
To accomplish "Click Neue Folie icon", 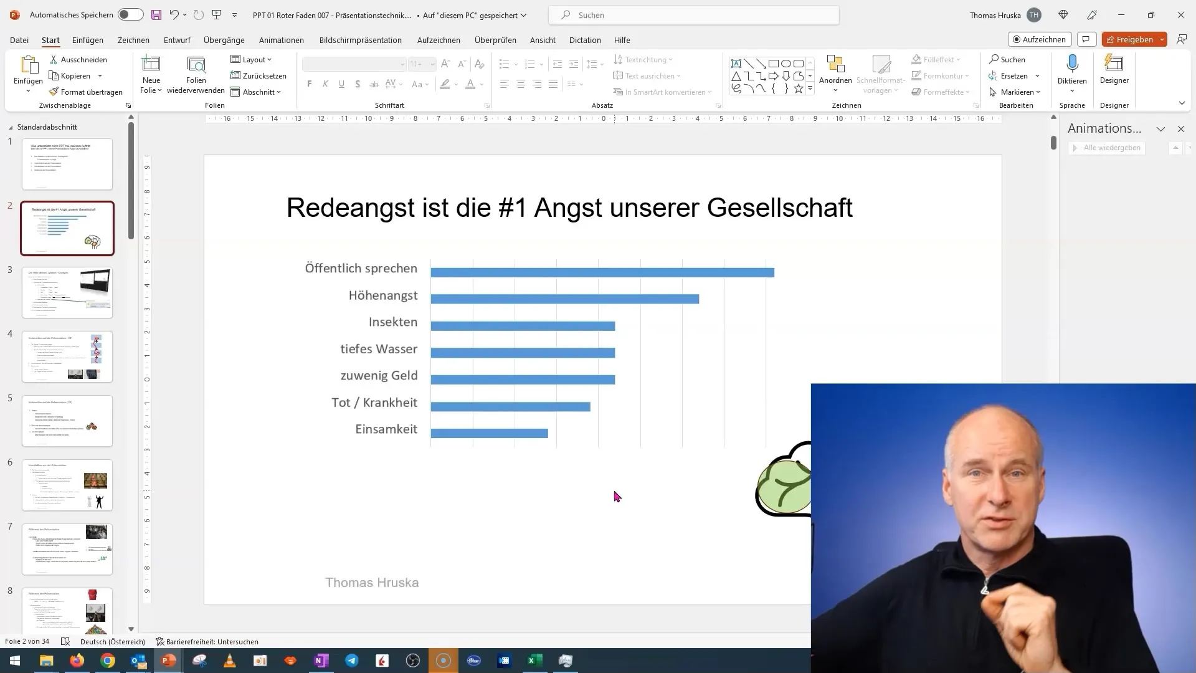I will pos(151,64).
